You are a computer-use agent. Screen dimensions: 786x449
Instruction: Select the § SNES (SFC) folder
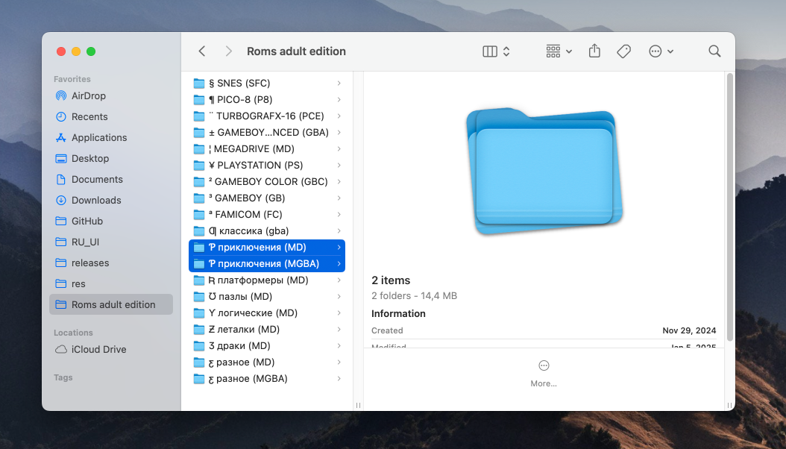point(267,84)
